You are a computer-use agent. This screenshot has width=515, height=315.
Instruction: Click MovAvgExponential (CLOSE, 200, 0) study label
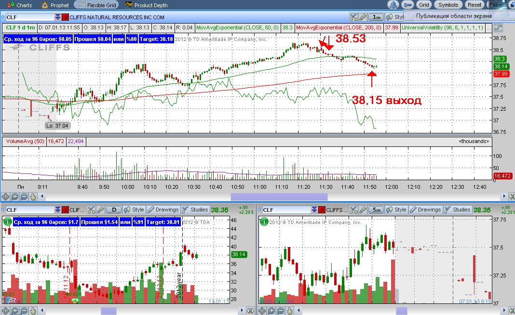point(339,27)
